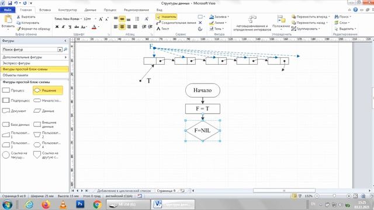Image resolution: width=374 pixels, height=210 pixels.
Task: Select Объекты памяти stencil
Action: pyautogui.click(x=34, y=75)
